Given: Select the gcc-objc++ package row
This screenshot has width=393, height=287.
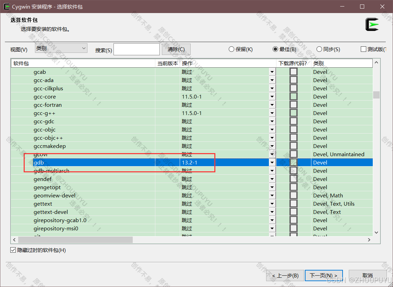Looking at the screenshot, I should (x=192, y=138).
